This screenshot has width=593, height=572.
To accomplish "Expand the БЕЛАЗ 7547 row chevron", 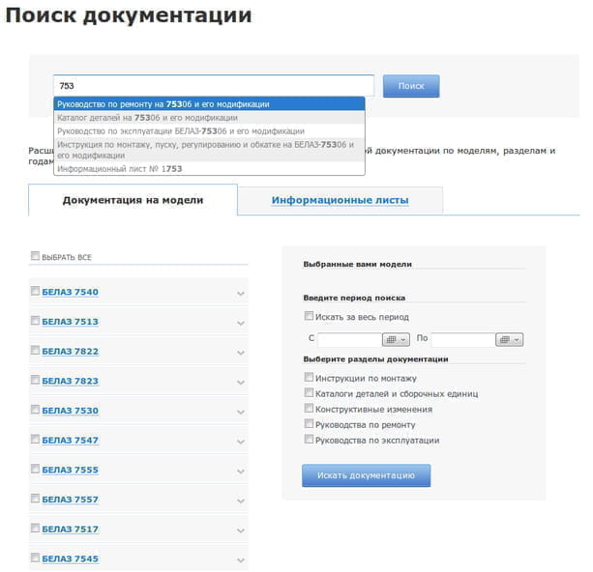I will click(x=241, y=442).
